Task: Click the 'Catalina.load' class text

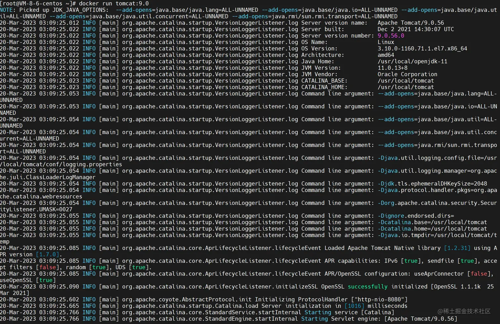Action: click(x=237, y=306)
